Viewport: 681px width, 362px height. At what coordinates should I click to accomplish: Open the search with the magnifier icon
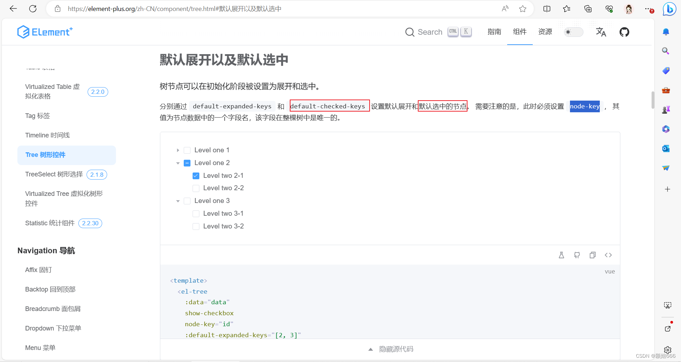coord(410,32)
